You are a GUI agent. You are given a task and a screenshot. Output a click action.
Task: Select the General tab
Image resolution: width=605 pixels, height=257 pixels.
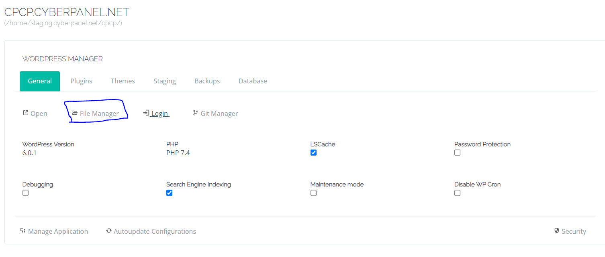(40, 81)
